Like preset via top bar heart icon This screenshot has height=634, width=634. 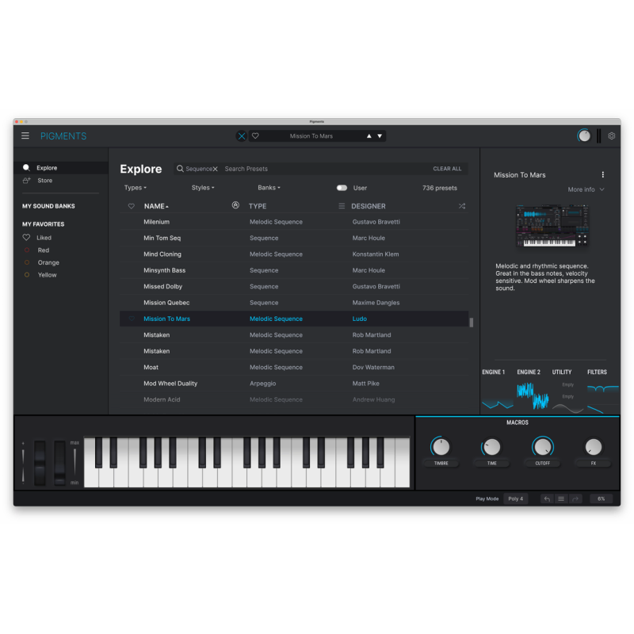(255, 136)
